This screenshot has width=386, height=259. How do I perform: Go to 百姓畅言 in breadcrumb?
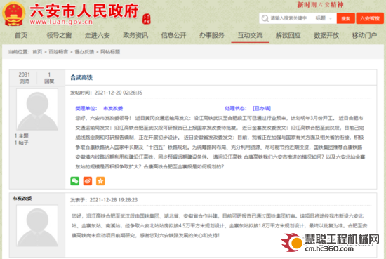(58, 52)
